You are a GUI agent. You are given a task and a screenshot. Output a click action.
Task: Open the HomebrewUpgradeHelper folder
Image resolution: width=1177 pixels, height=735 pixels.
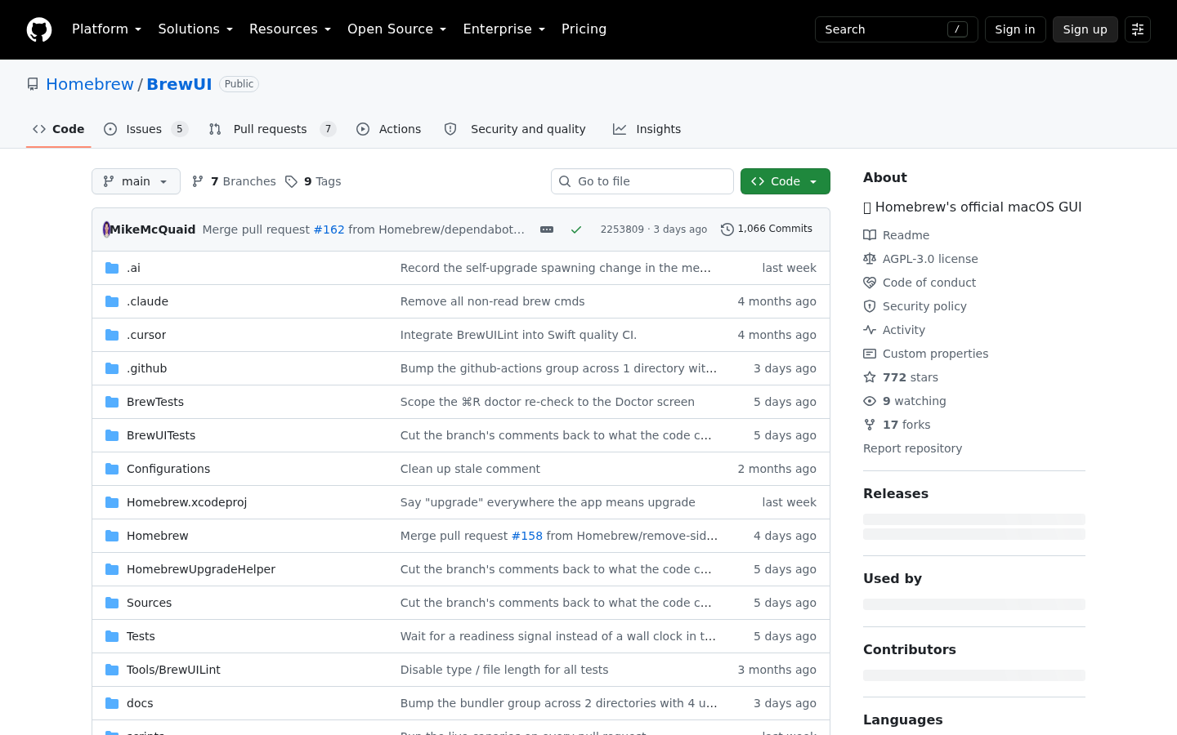[x=201, y=569]
